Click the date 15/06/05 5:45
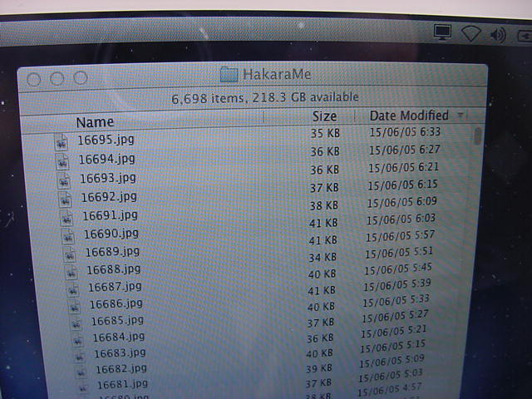 pos(398,268)
